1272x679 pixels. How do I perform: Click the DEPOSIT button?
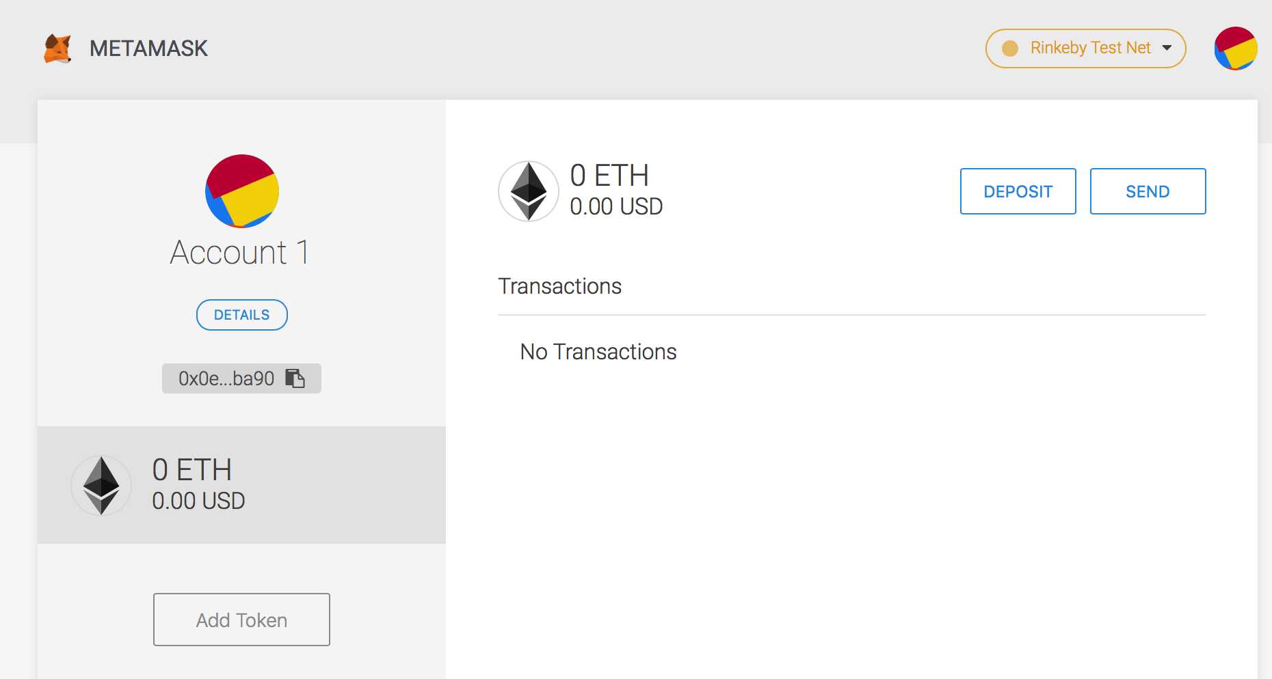click(1018, 191)
